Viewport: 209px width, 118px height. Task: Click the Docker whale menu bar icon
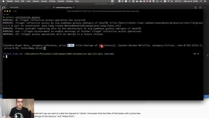[137, 1]
